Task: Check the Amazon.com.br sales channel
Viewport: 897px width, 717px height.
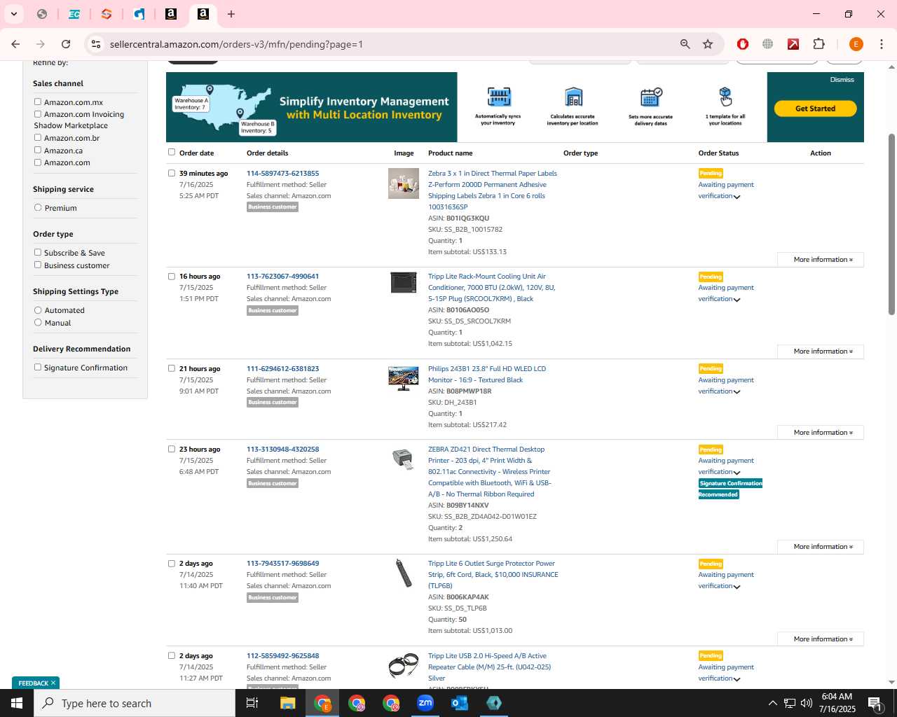Action: 38,137
